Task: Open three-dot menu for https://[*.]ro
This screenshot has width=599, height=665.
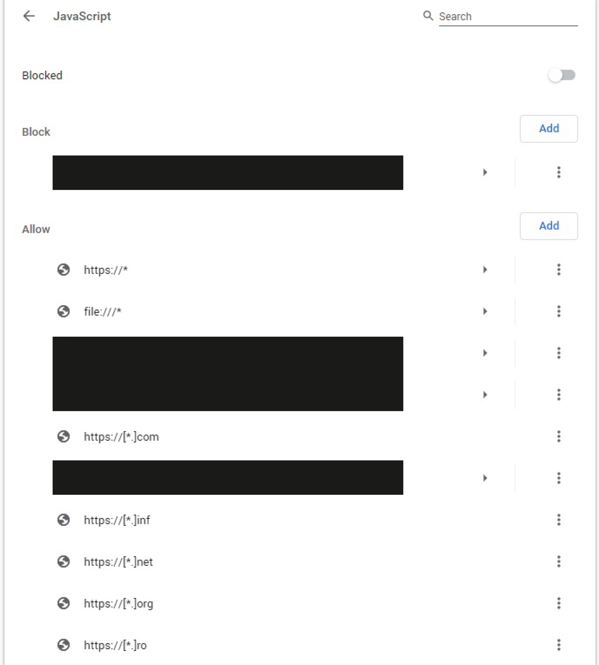Action: (x=558, y=645)
